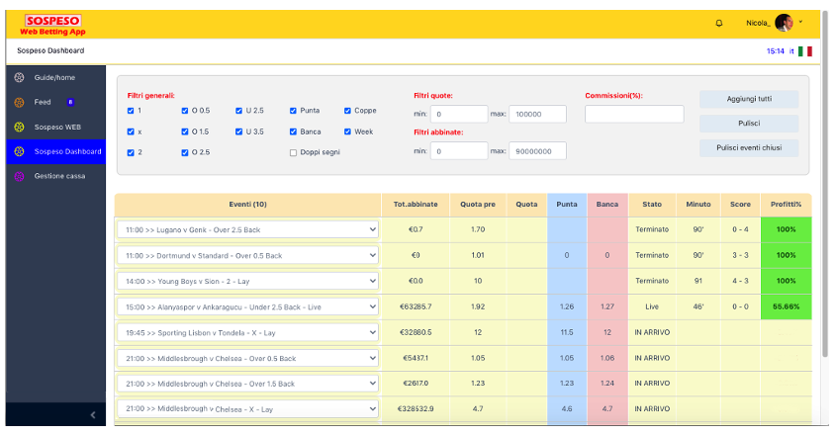Toggle the O 2.5 filter checkbox
Viewport: 835px width, 435px height.
tap(185, 152)
